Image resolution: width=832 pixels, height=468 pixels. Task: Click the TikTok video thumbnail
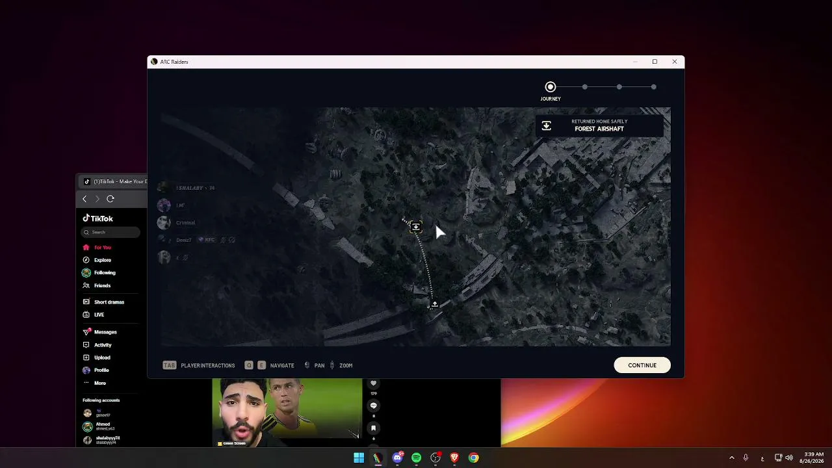pyautogui.click(x=287, y=413)
